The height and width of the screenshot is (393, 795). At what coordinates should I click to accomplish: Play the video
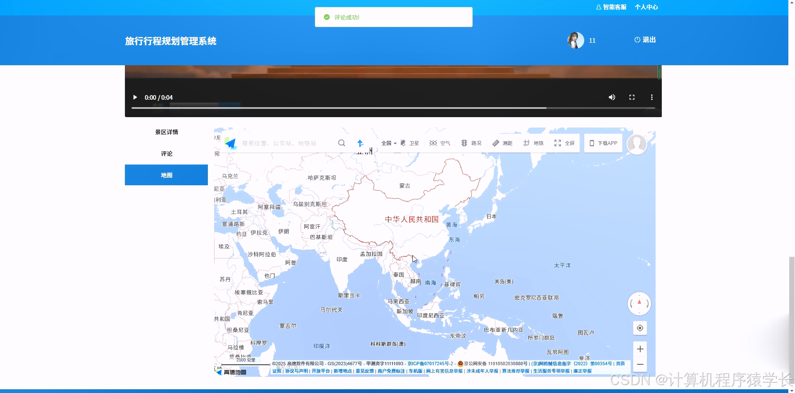coord(135,97)
